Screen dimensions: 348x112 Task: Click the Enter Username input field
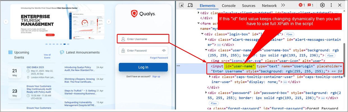tap(143, 39)
